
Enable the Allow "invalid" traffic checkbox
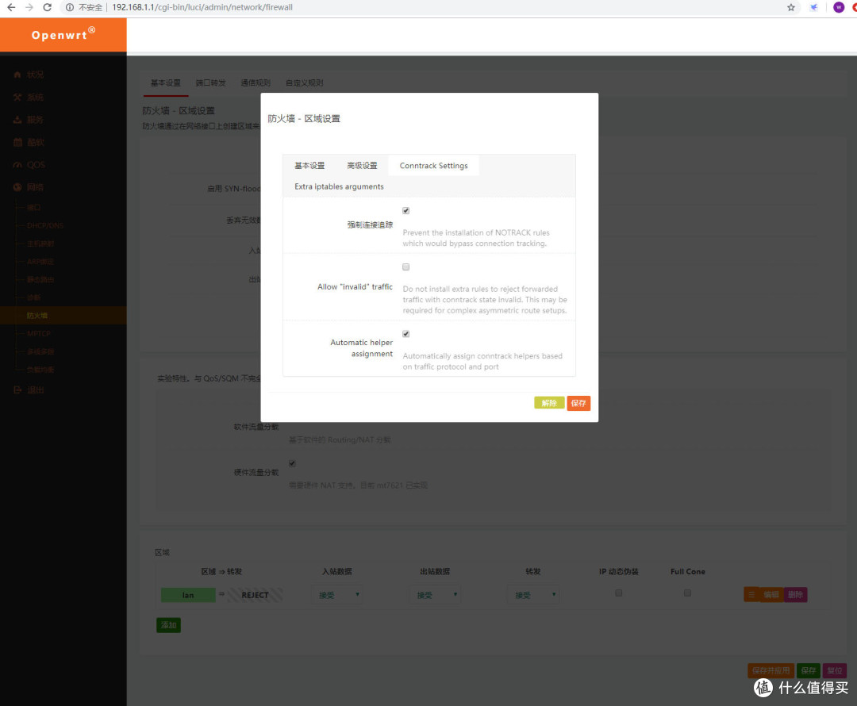[405, 267]
